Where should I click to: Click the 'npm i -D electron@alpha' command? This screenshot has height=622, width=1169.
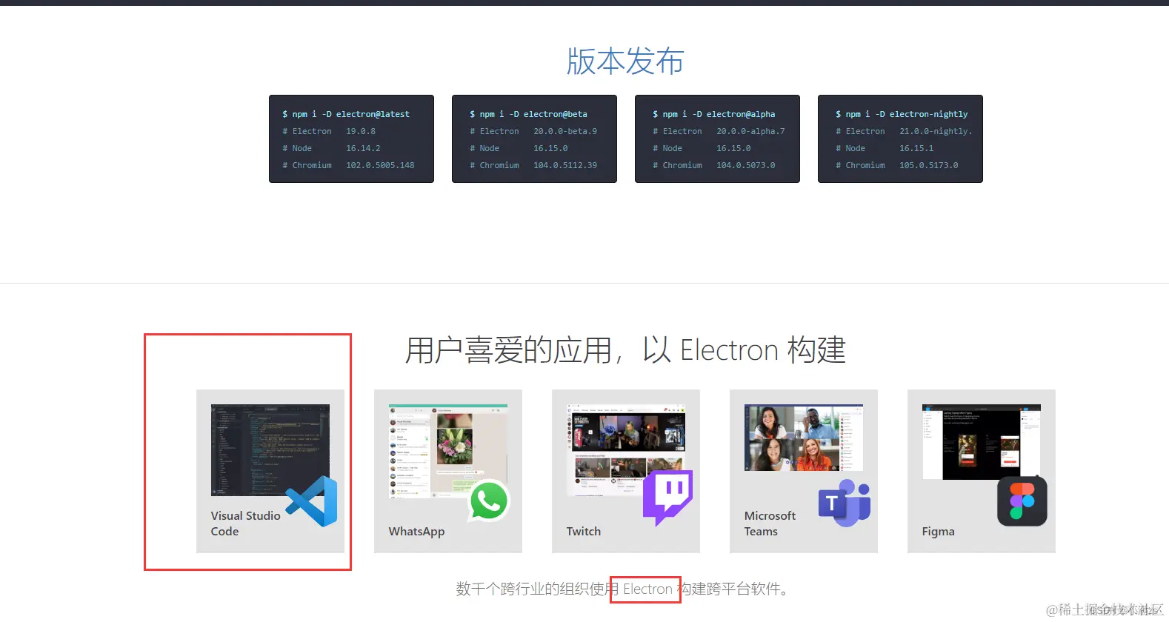click(719, 114)
